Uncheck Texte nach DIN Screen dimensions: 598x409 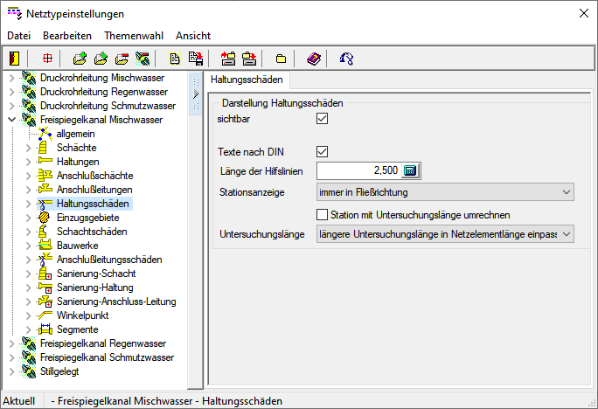click(x=322, y=151)
